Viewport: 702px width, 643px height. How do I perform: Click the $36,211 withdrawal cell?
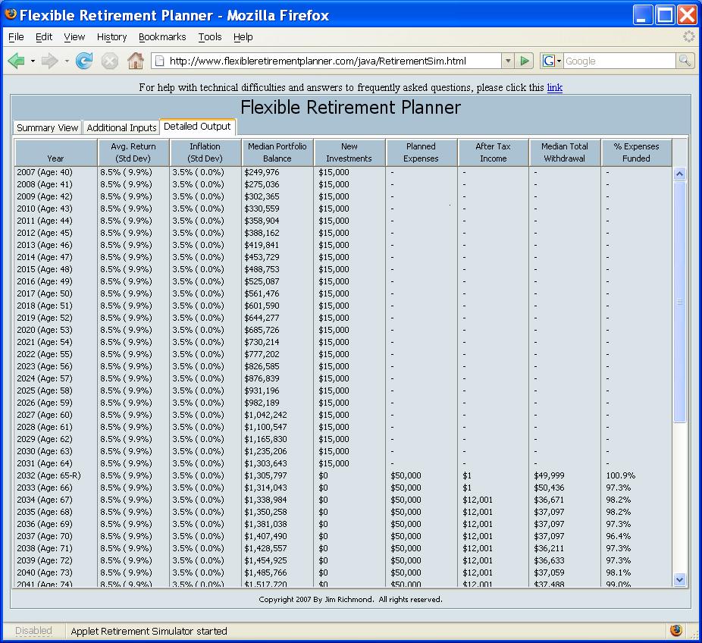(x=549, y=548)
